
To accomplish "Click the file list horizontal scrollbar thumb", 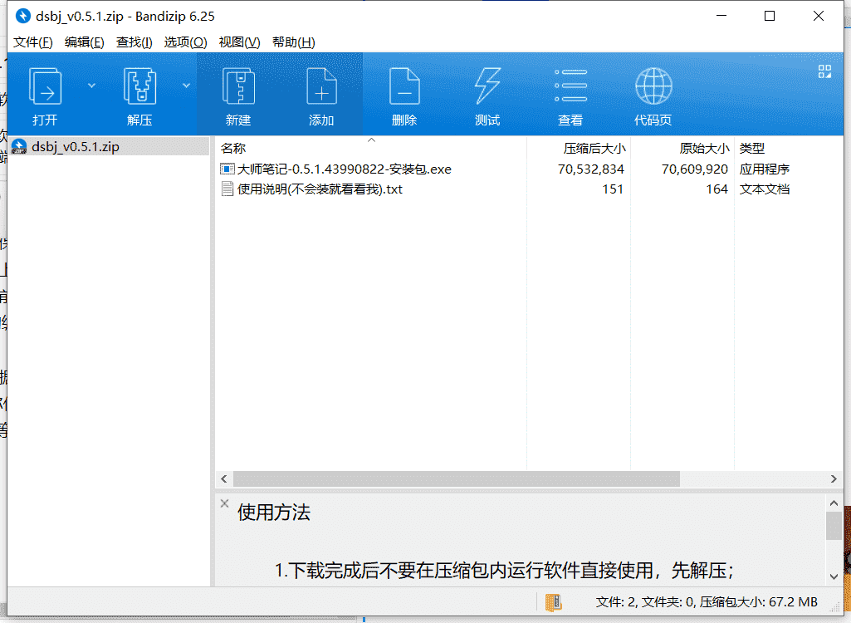I will click(457, 478).
